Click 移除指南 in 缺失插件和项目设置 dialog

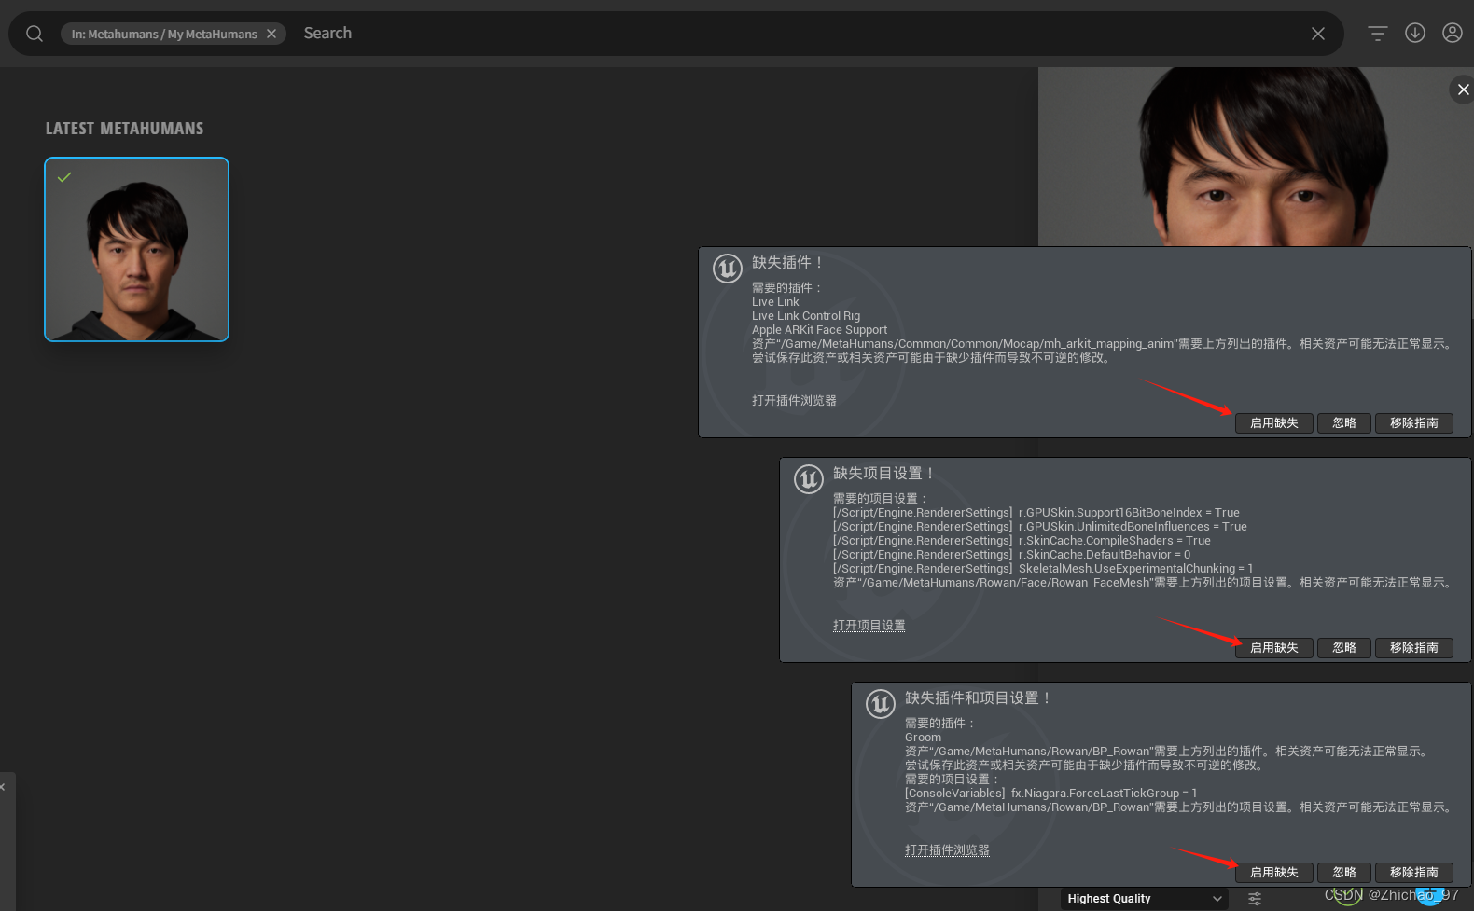(1414, 873)
